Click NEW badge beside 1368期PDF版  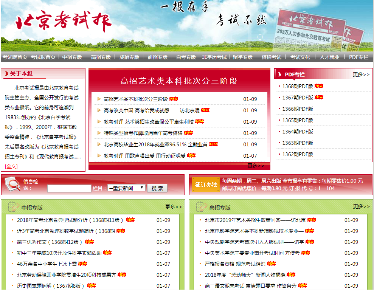(319, 86)
